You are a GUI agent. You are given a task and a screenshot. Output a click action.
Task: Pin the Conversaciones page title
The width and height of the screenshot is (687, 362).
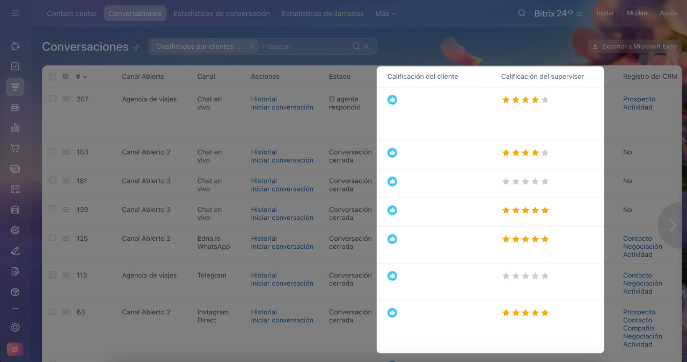coord(136,48)
